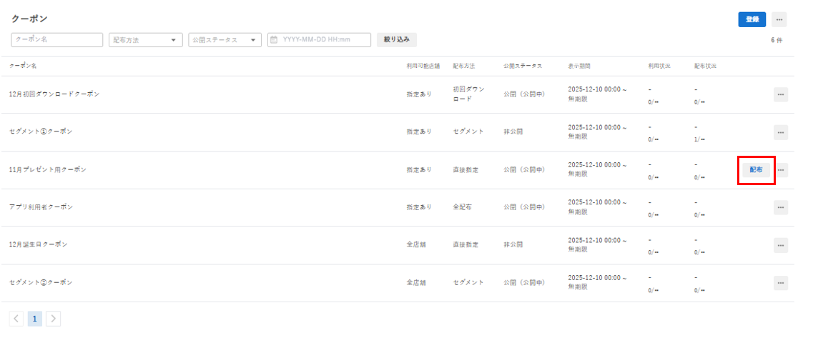Click 全店舗 cell in 12月誕生日クーポン row
The height and width of the screenshot is (348, 818).
416,244
